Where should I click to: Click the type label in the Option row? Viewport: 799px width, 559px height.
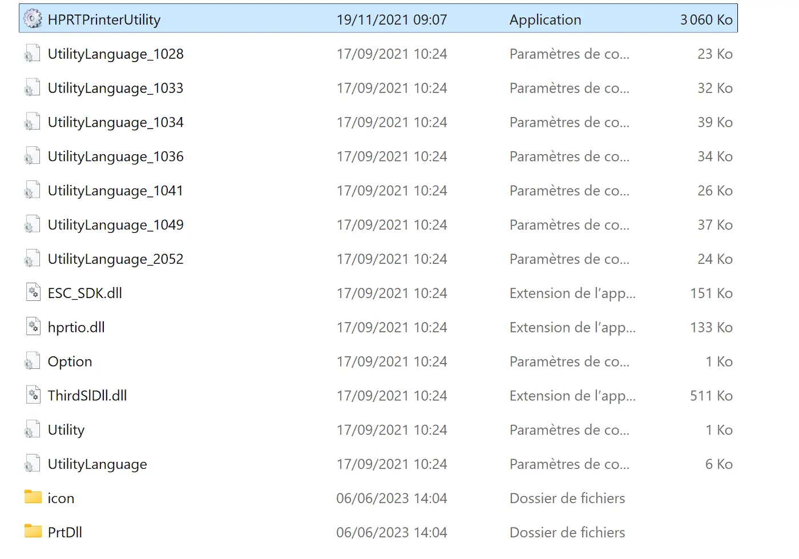coord(570,362)
